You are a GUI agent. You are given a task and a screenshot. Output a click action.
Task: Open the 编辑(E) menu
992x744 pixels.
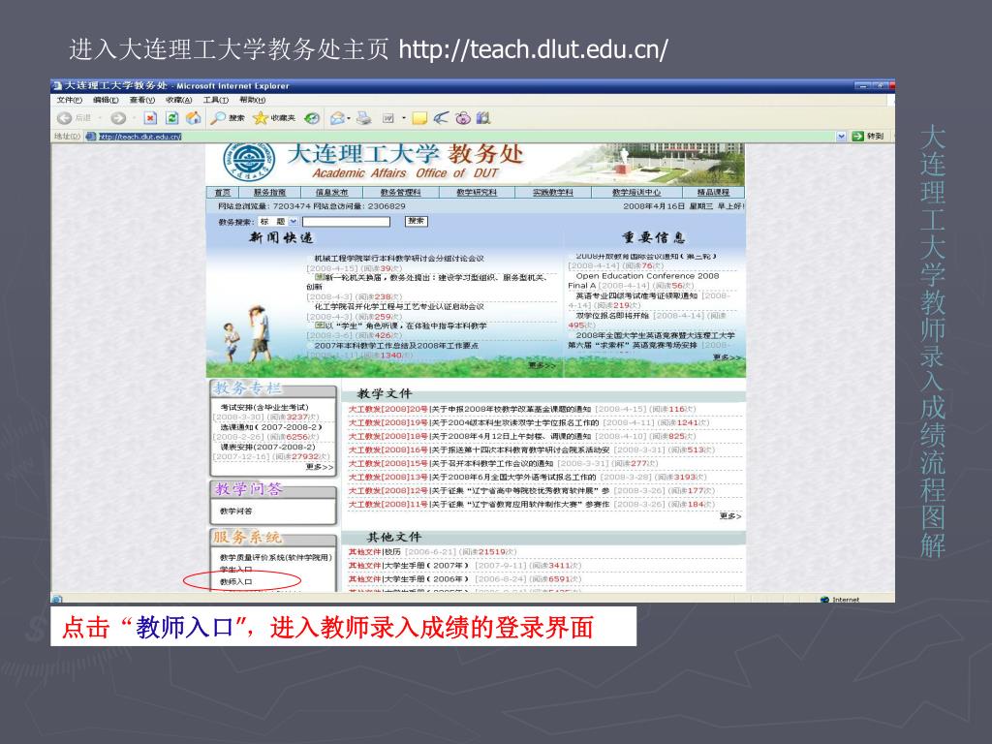pos(106,100)
